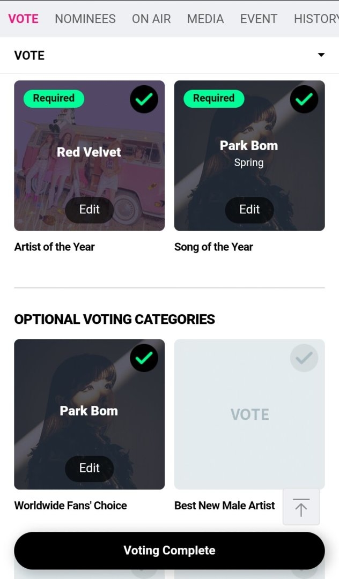The image size is (339, 579).
Task: Go to the MEDIA tab
Action: click(205, 18)
